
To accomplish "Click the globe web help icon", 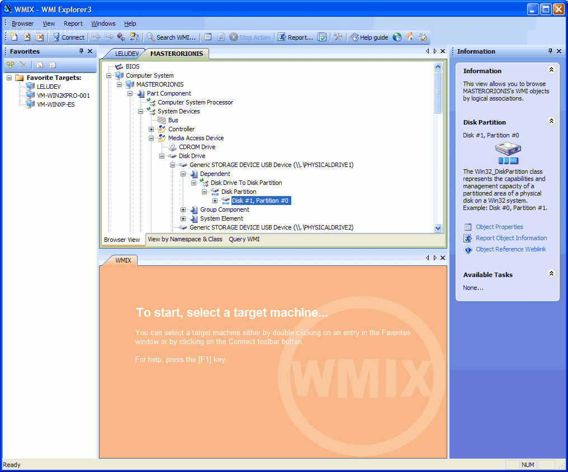I will pos(397,37).
